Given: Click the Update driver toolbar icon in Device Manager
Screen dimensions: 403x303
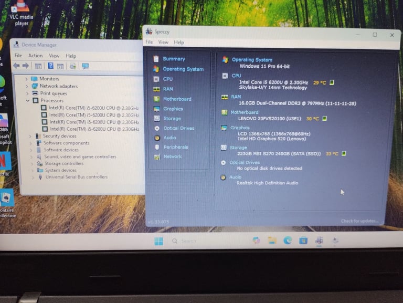Looking at the screenshot, I should point(73,66).
